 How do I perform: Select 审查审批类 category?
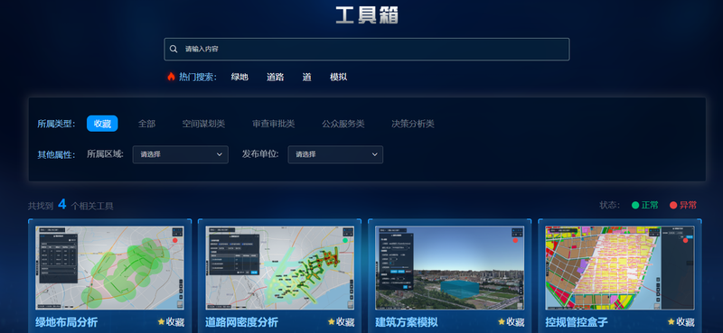(x=274, y=124)
